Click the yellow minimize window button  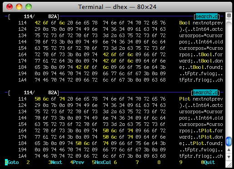[19, 7]
